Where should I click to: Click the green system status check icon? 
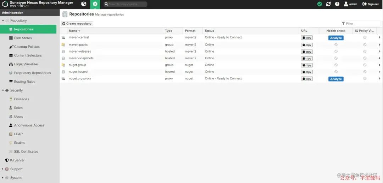click(x=320, y=4)
